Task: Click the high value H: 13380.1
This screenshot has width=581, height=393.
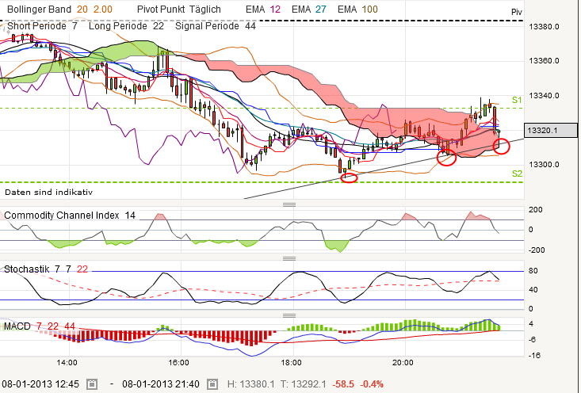Action: tap(250, 384)
